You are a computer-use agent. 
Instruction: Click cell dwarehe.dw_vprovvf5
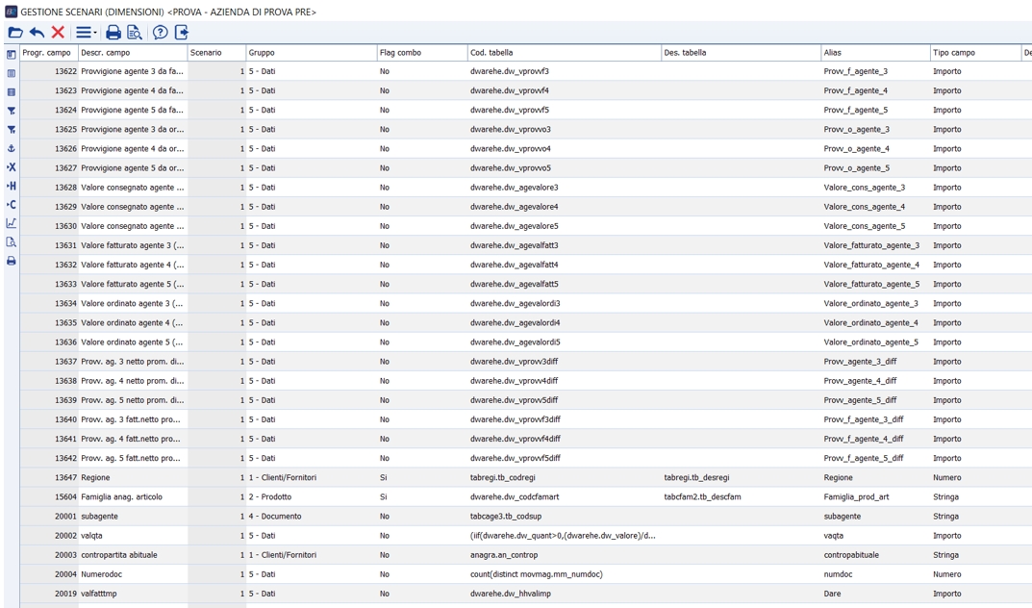564,110
